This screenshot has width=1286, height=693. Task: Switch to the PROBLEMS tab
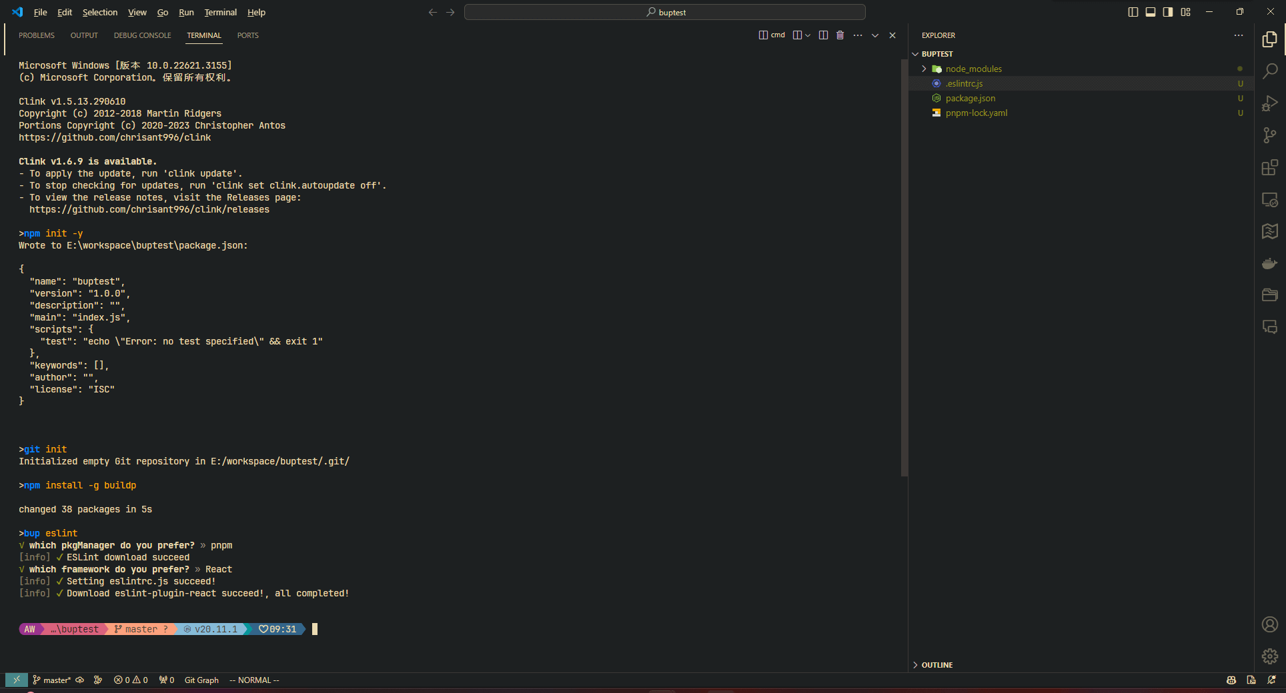click(x=37, y=35)
